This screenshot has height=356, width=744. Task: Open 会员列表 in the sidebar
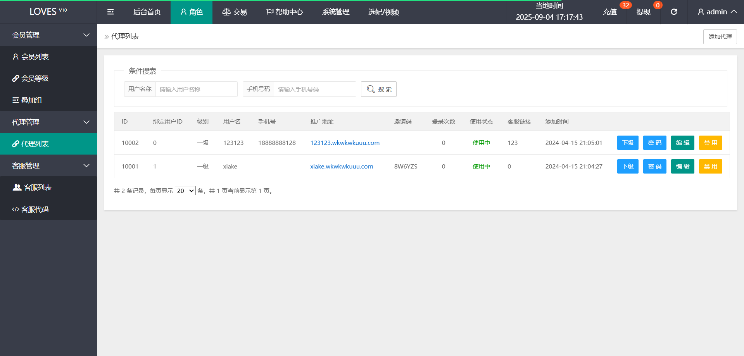coord(35,57)
